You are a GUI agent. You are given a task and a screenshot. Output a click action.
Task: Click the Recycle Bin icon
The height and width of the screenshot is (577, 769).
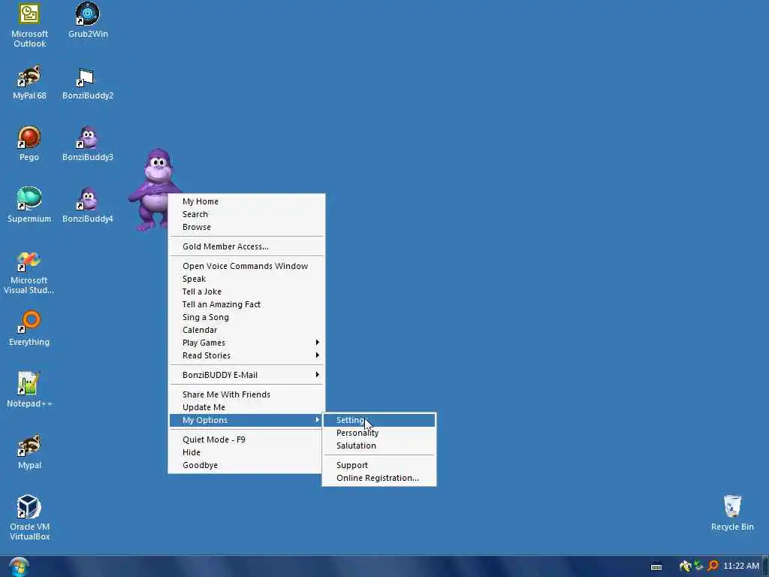click(732, 513)
